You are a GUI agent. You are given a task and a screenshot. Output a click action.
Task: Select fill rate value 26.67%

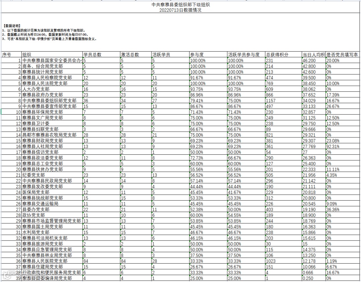point(343,107)
